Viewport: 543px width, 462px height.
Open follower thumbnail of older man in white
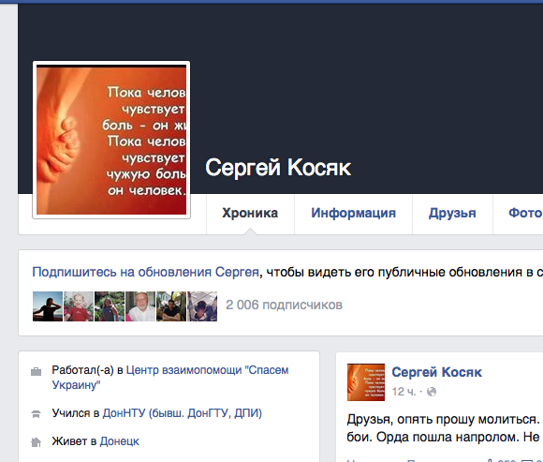point(140,306)
